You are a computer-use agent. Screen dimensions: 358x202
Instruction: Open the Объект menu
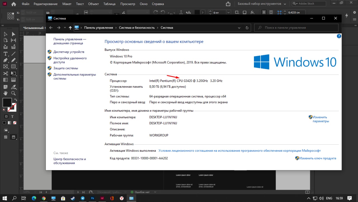[93, 4]
